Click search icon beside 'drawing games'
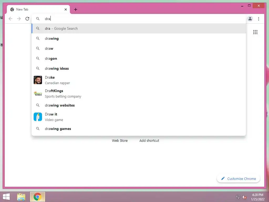Screen dimensions: 269x202 (x=38, y=129)
